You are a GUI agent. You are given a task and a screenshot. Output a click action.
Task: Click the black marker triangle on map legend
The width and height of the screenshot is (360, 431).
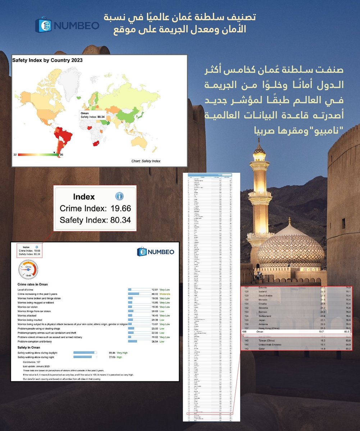[54, 152]
